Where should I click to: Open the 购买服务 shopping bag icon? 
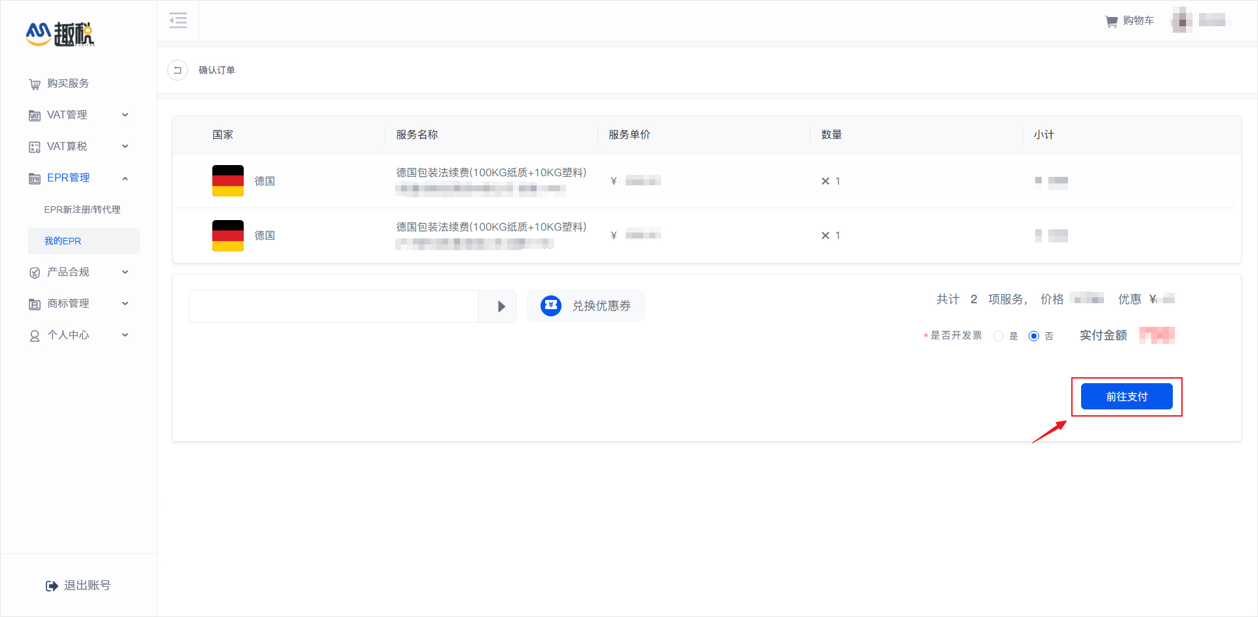point(35,83)
